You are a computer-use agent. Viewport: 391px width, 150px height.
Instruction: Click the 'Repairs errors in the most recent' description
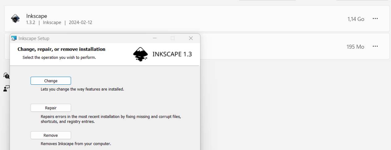click(x=111, y=119)
